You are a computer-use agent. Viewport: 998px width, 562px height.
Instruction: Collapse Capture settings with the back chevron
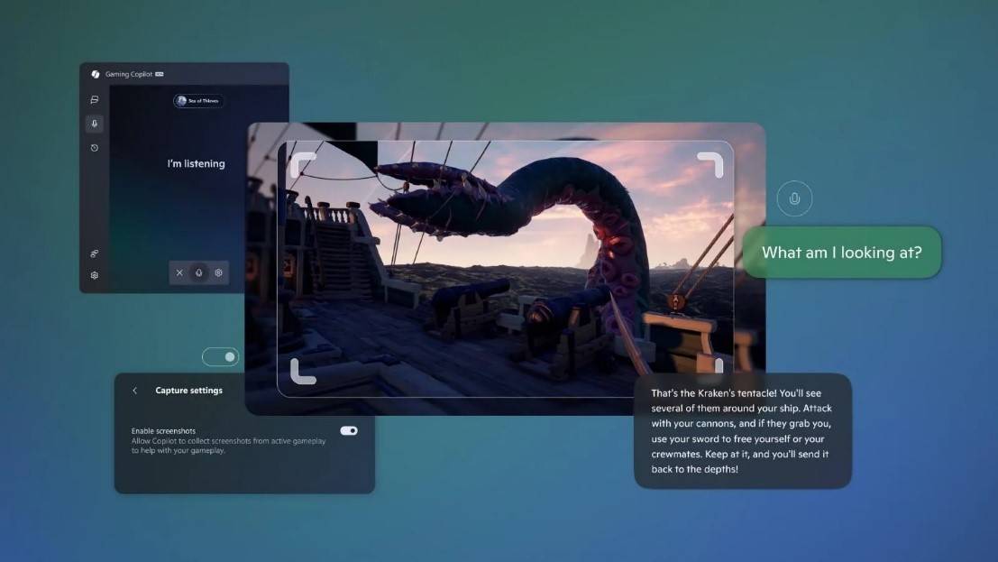(x=135, y=390)
